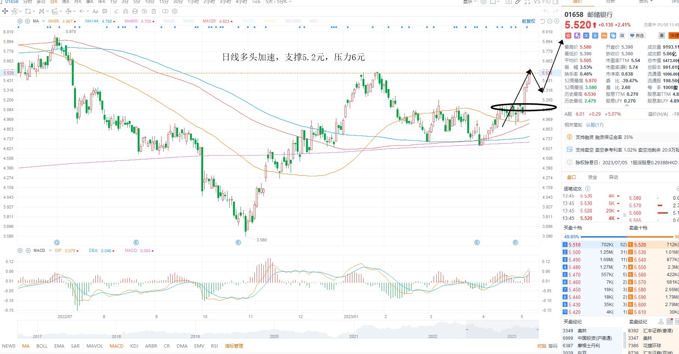Viewport: 679px width, 354px height.
Task: Click the link drawings chain icon
Action: point(165,11)
